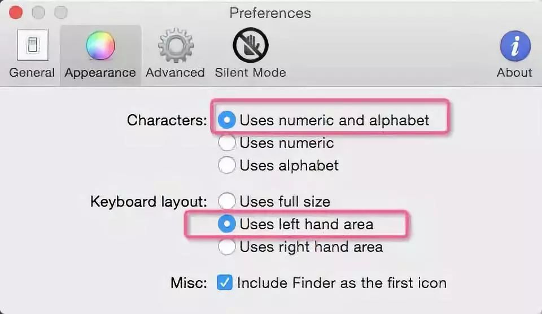542x314 pixels.
Task: Click the Advanced gear icon
Action: [175, 46]
